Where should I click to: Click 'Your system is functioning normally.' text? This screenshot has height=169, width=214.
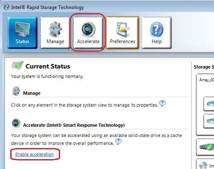(47, 76)
